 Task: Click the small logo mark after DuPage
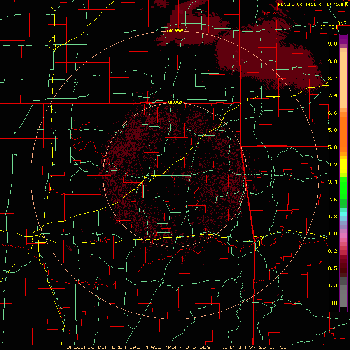coord(346,4)
